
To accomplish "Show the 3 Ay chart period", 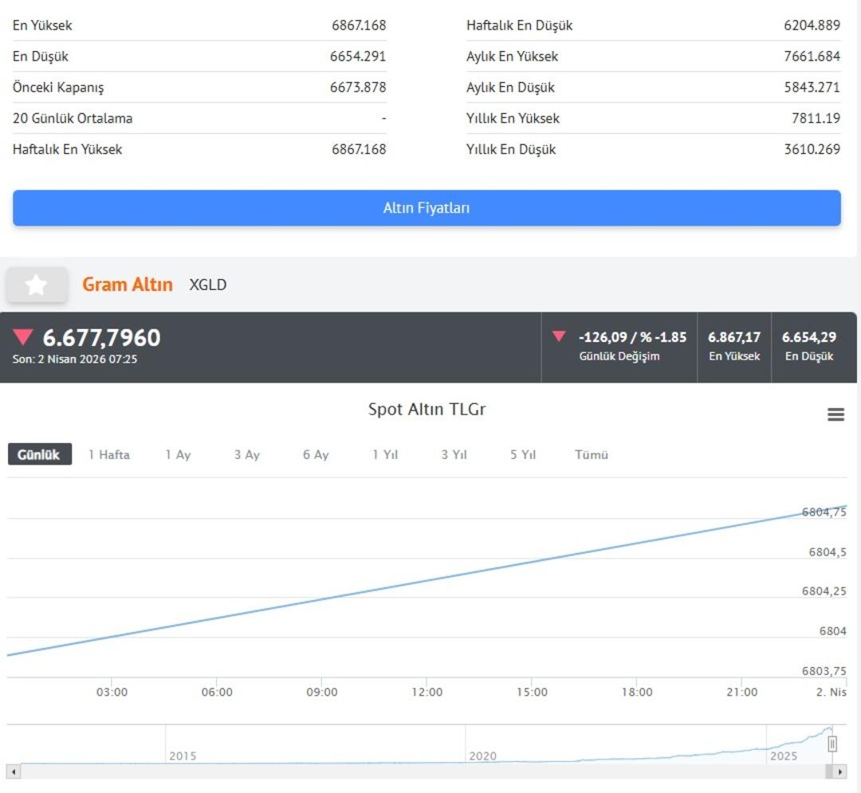I will pos(247,454).
